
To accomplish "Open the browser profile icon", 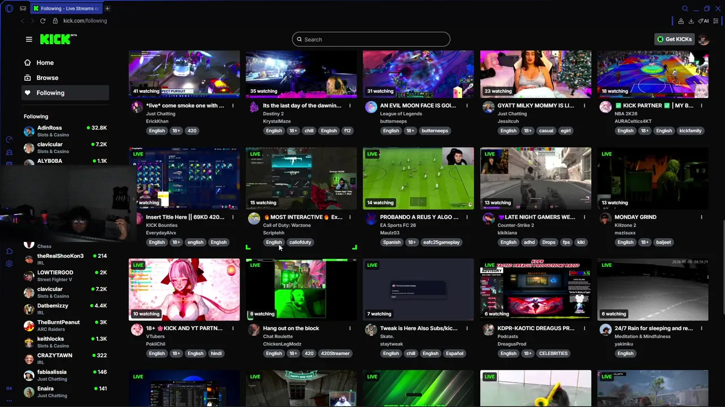I will coord(680,21).
